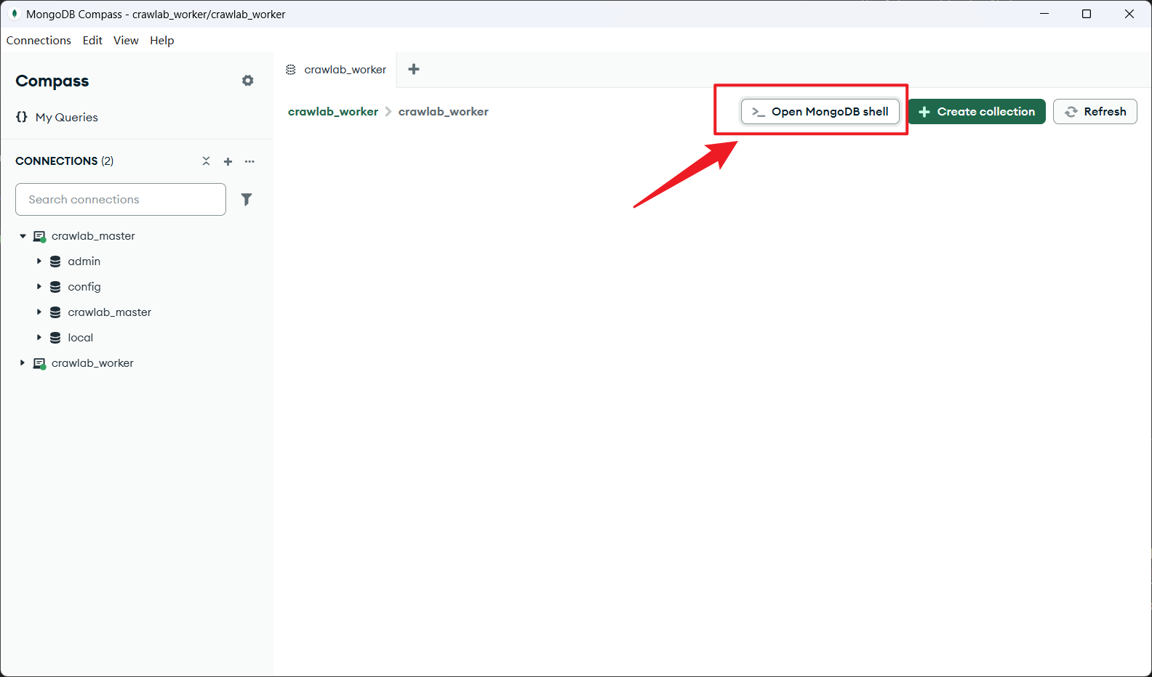Click the filter connections funnel icon
Viewport: 1152px width, 677px height.
tap(247, 199)
